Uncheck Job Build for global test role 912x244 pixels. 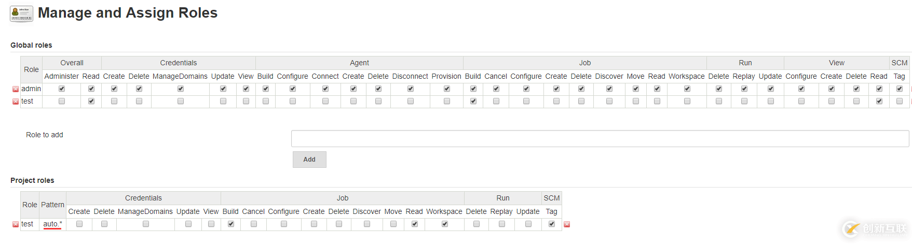click(473, 101)
